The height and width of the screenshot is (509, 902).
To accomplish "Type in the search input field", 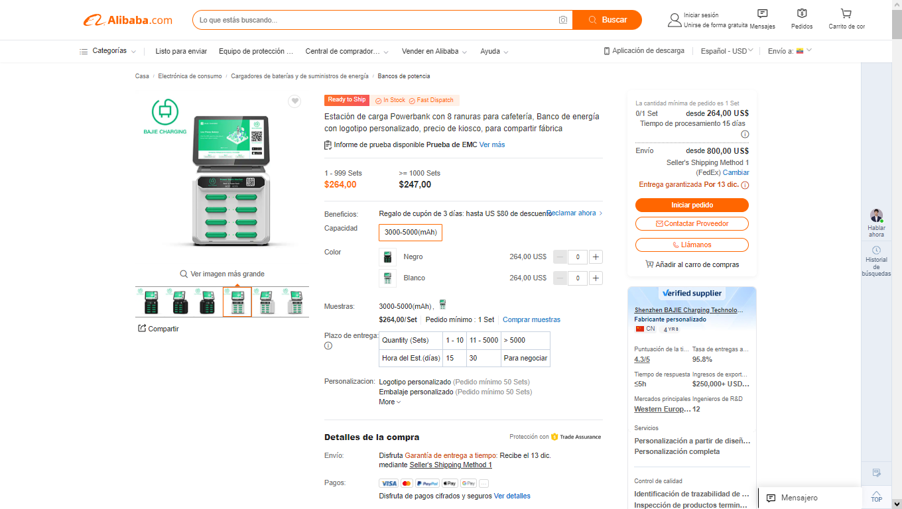I will [x=375, y=21].
